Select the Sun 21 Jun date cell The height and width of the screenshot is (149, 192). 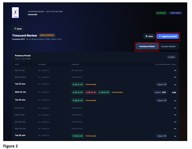[20, 70]
